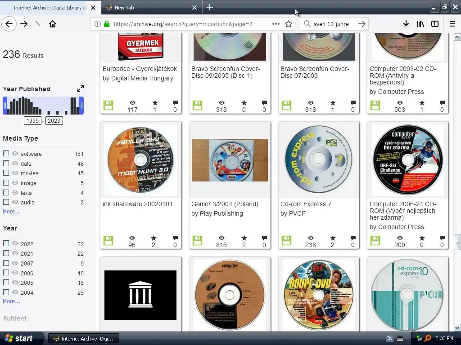
Task: Show more media types via More link
Action: pyautogui.click(x=11, y=211)
